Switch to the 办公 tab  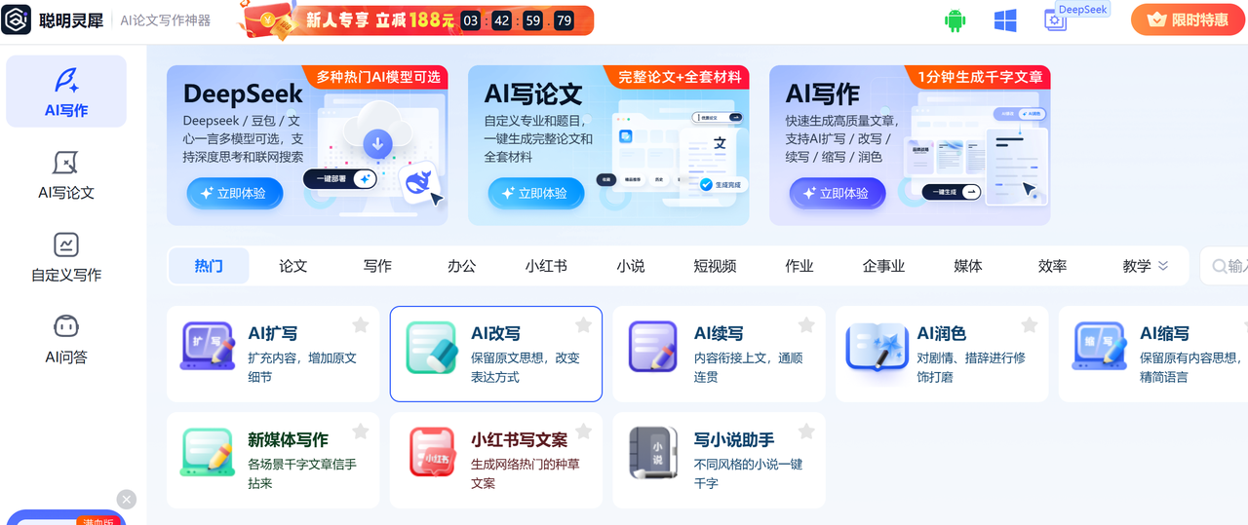pyautogui.click(x=461, y=266)
